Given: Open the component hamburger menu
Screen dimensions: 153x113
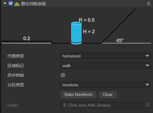Looking at the screenshot, I should [x=149, y=4].
